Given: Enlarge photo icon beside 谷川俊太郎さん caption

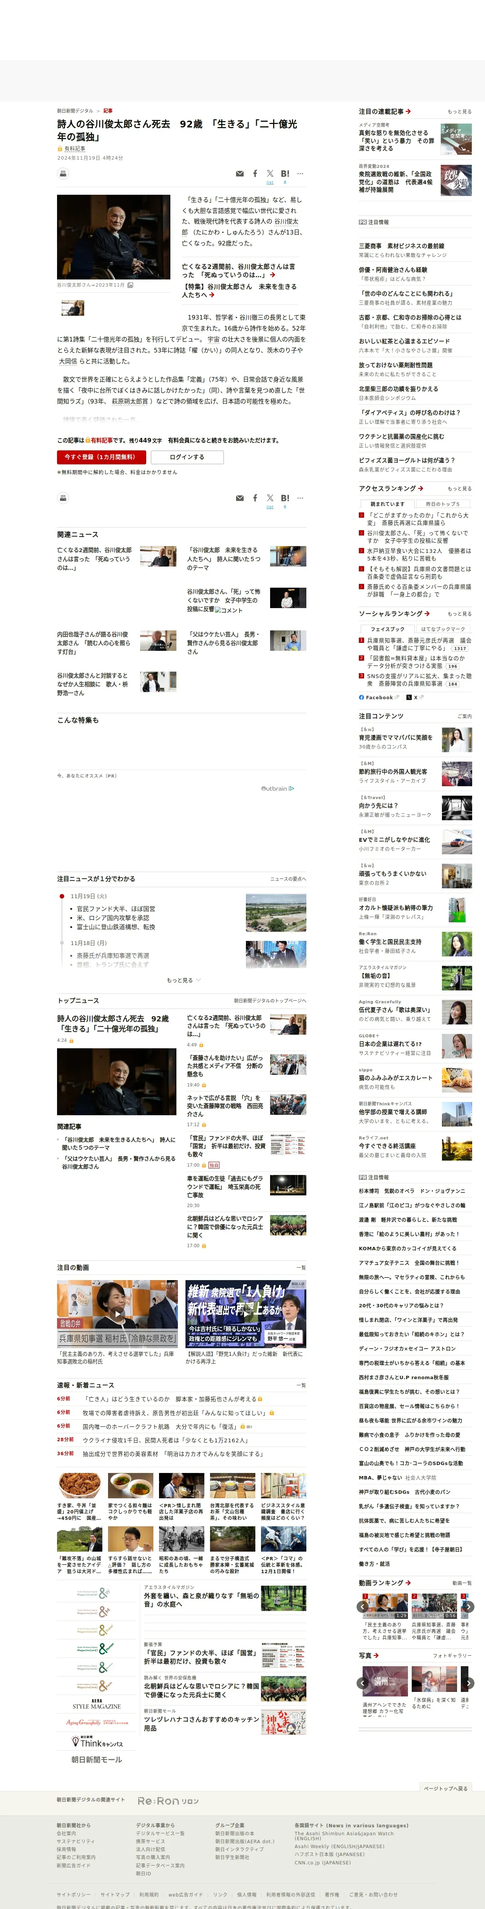Looking at the screenshot, I should (x=130, y=285).
